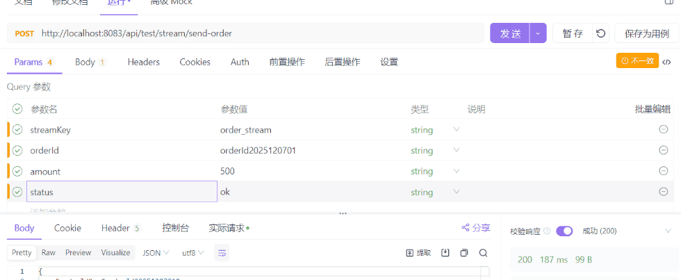Click the string type for orderId
Image resolution: width=681 pixels, height=280 pixels.
tap(422, 151)
